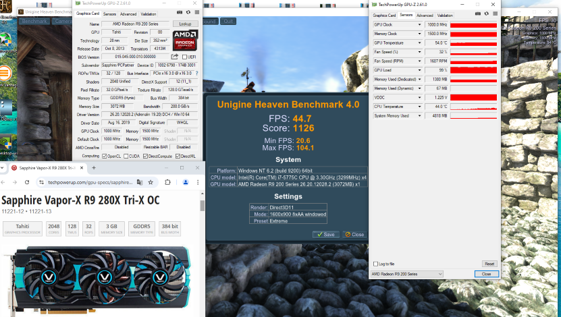Switch to the Validation tab in the Sensors window

445,16
